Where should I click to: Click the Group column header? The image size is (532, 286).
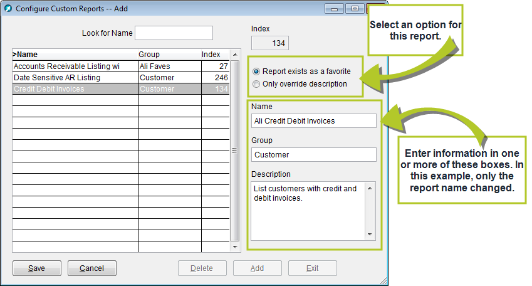tap(170, 55)
